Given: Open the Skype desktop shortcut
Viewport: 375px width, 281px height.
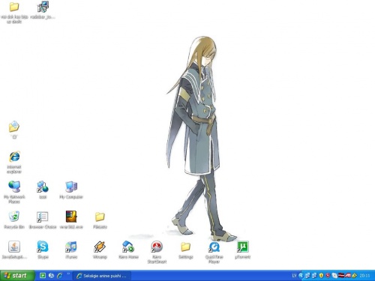Looking at the screenshot, I should [43, 247].
